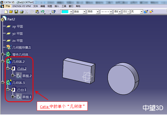Open the 工具 menu
The width and height of the screenshot is (167, 115).
pos(64,6)
